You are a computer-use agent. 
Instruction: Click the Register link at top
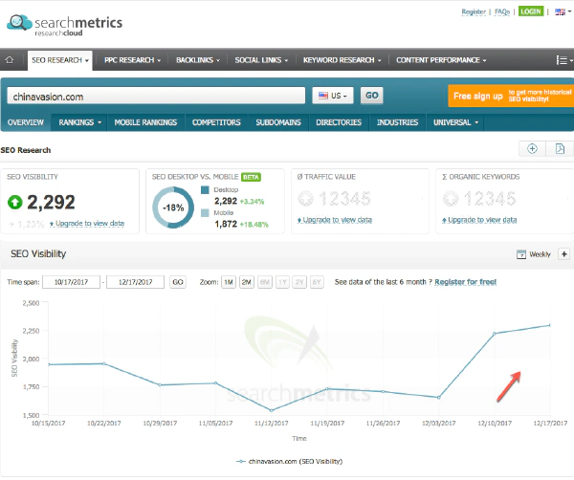pos(474,11)
